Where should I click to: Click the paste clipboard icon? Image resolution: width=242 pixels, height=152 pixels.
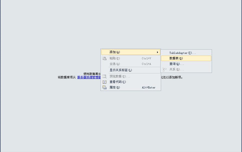pos(104,58)
